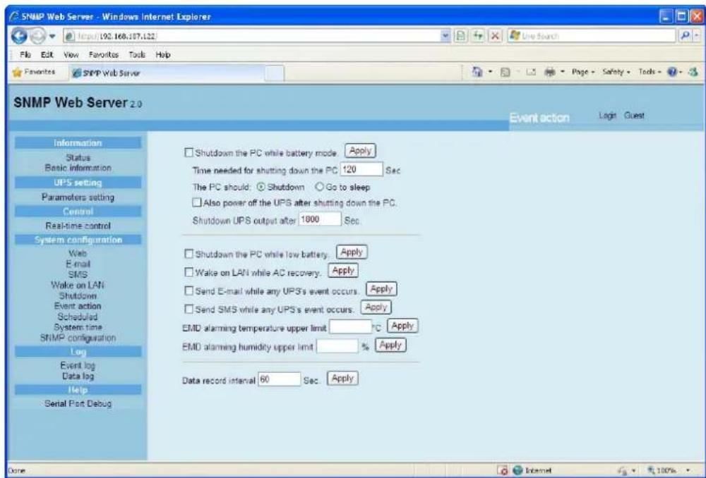Select the Go to sleep radio option
This screenshot has width=706, height=478.
tap(319, 186)
